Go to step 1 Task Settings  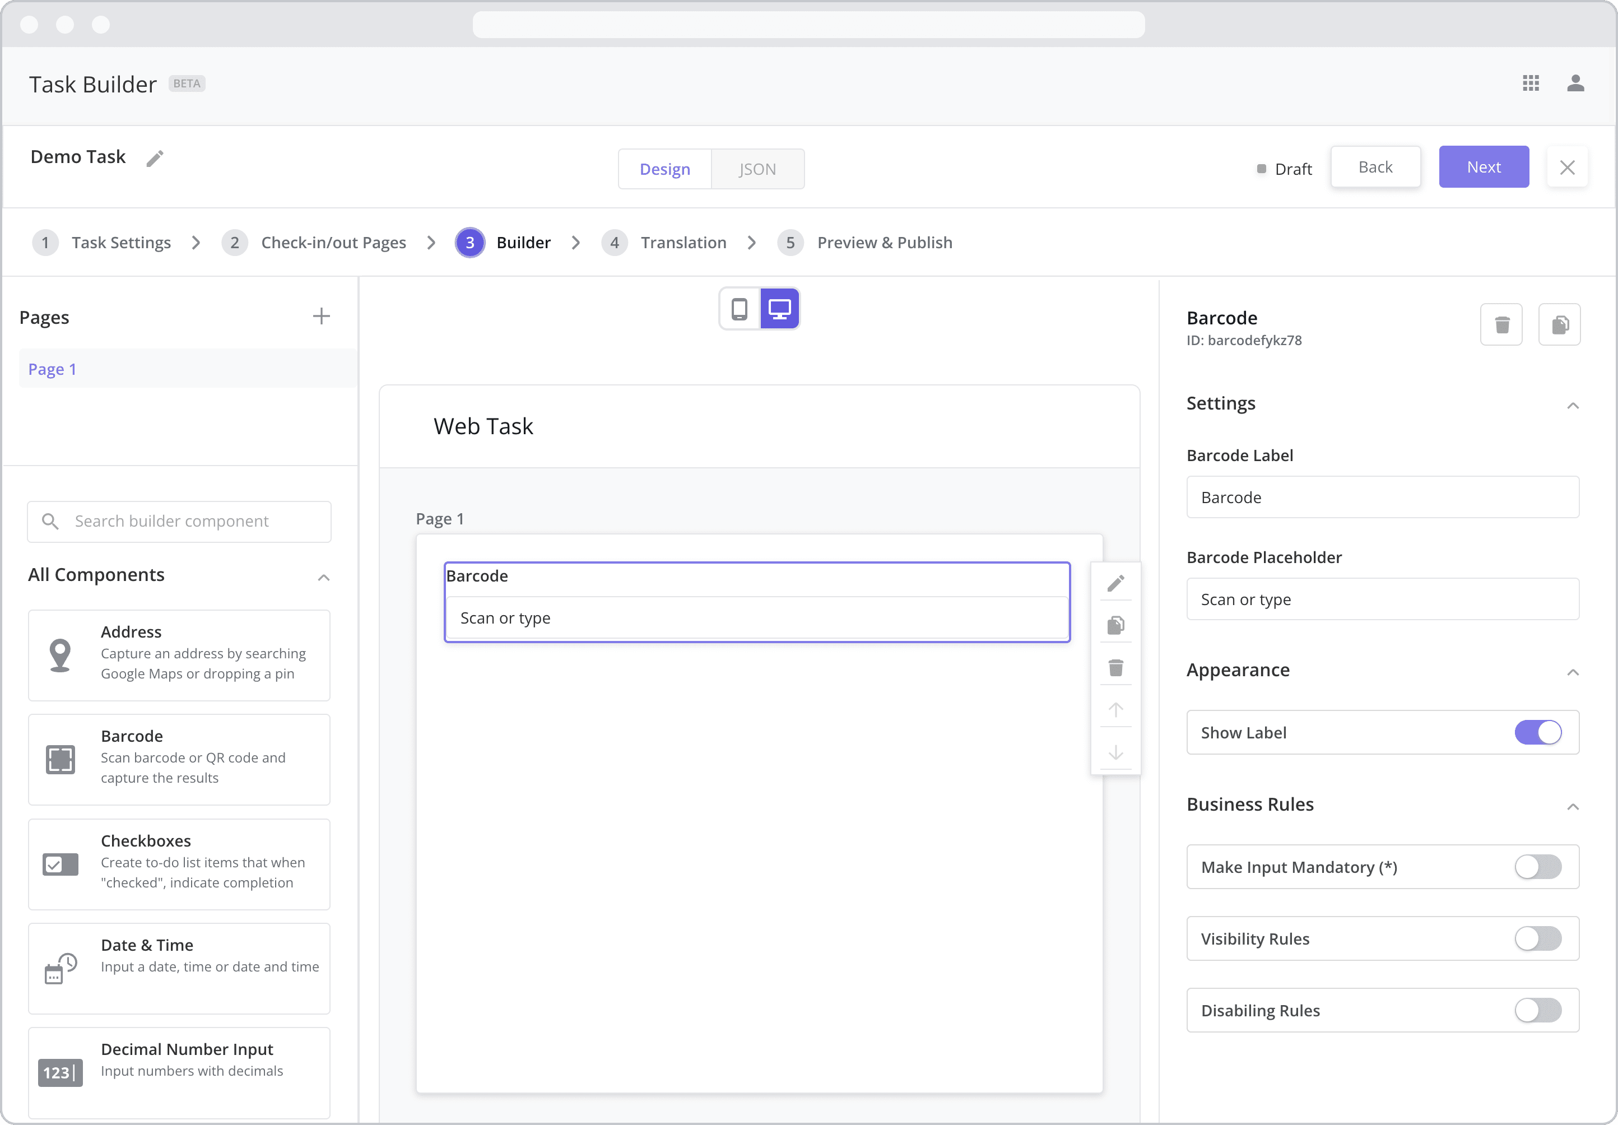click(101, 243)
